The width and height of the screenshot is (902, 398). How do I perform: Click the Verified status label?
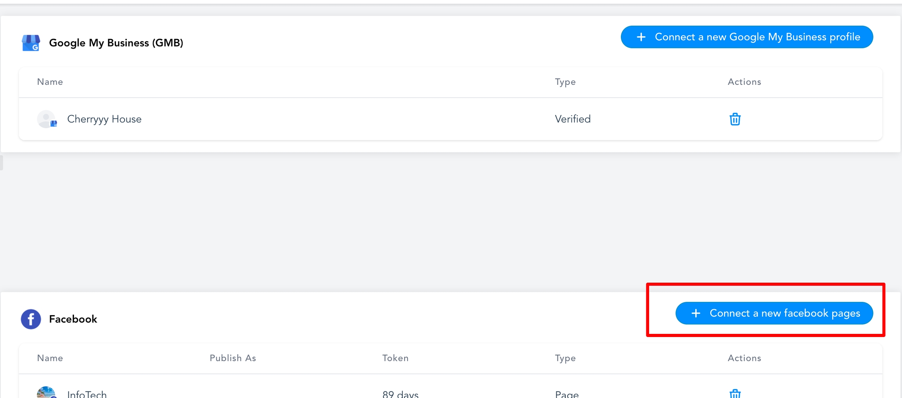click(572, 119)
